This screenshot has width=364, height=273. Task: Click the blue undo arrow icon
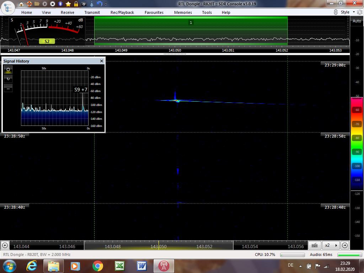100,4
